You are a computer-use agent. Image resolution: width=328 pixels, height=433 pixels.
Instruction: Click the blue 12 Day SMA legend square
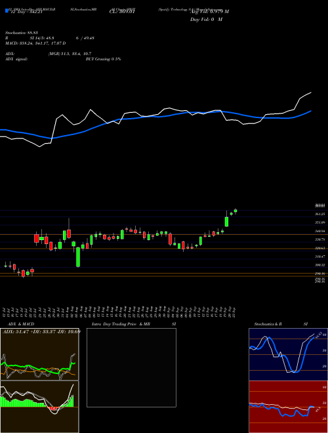pos(7,11)
